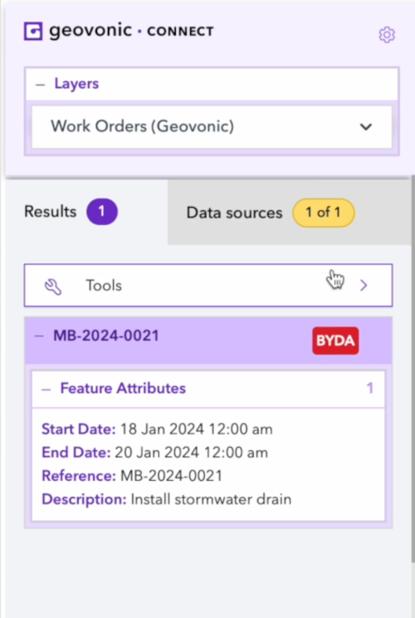Click the minus icon beside Feature Attributes

tap(46, 390)
